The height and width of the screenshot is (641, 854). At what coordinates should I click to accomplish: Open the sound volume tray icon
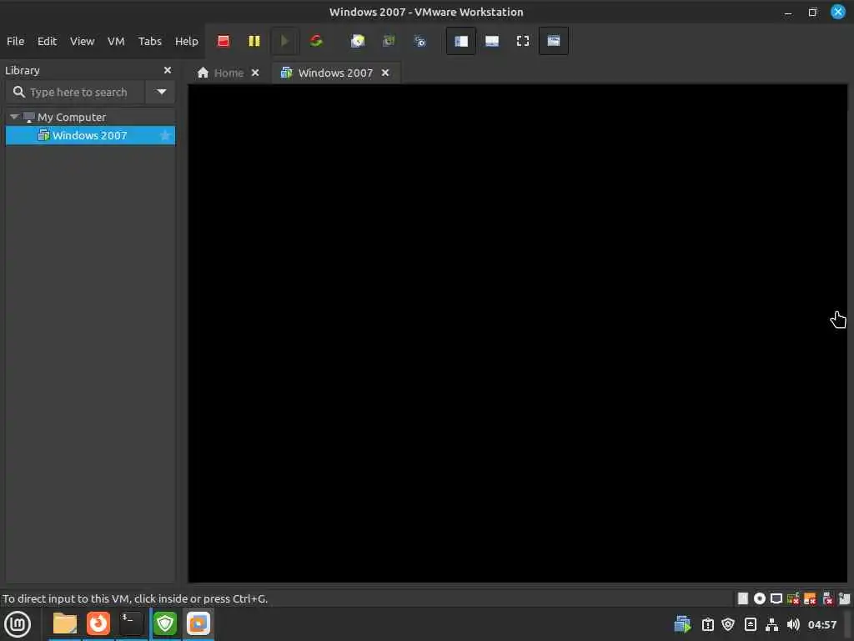[793, 624]
